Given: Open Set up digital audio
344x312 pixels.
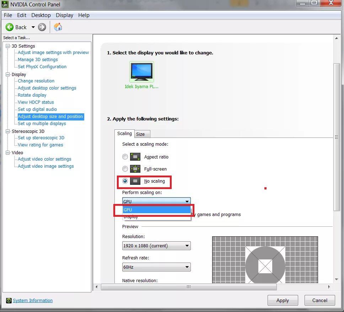Looking at the screenshot, I should (37, 109).
